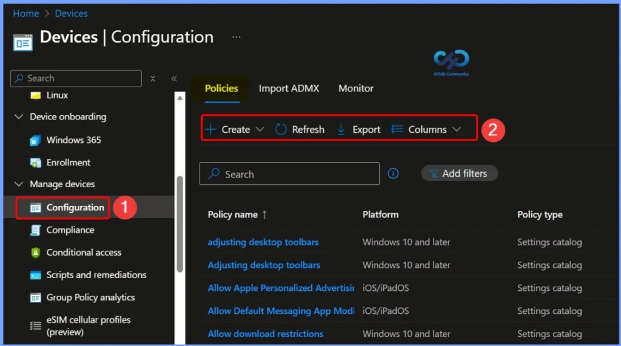Viewport: 621px width, 346px height.
Task: Click the Group Policy analytics icon
Action: [35, 298]
